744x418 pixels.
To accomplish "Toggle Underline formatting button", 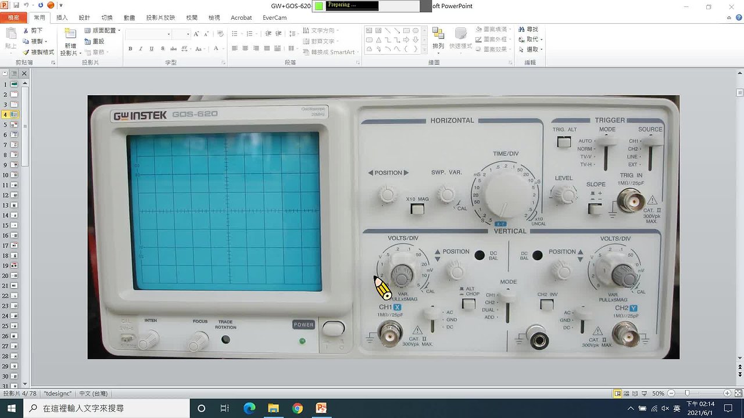I will [x=151, y=49].
